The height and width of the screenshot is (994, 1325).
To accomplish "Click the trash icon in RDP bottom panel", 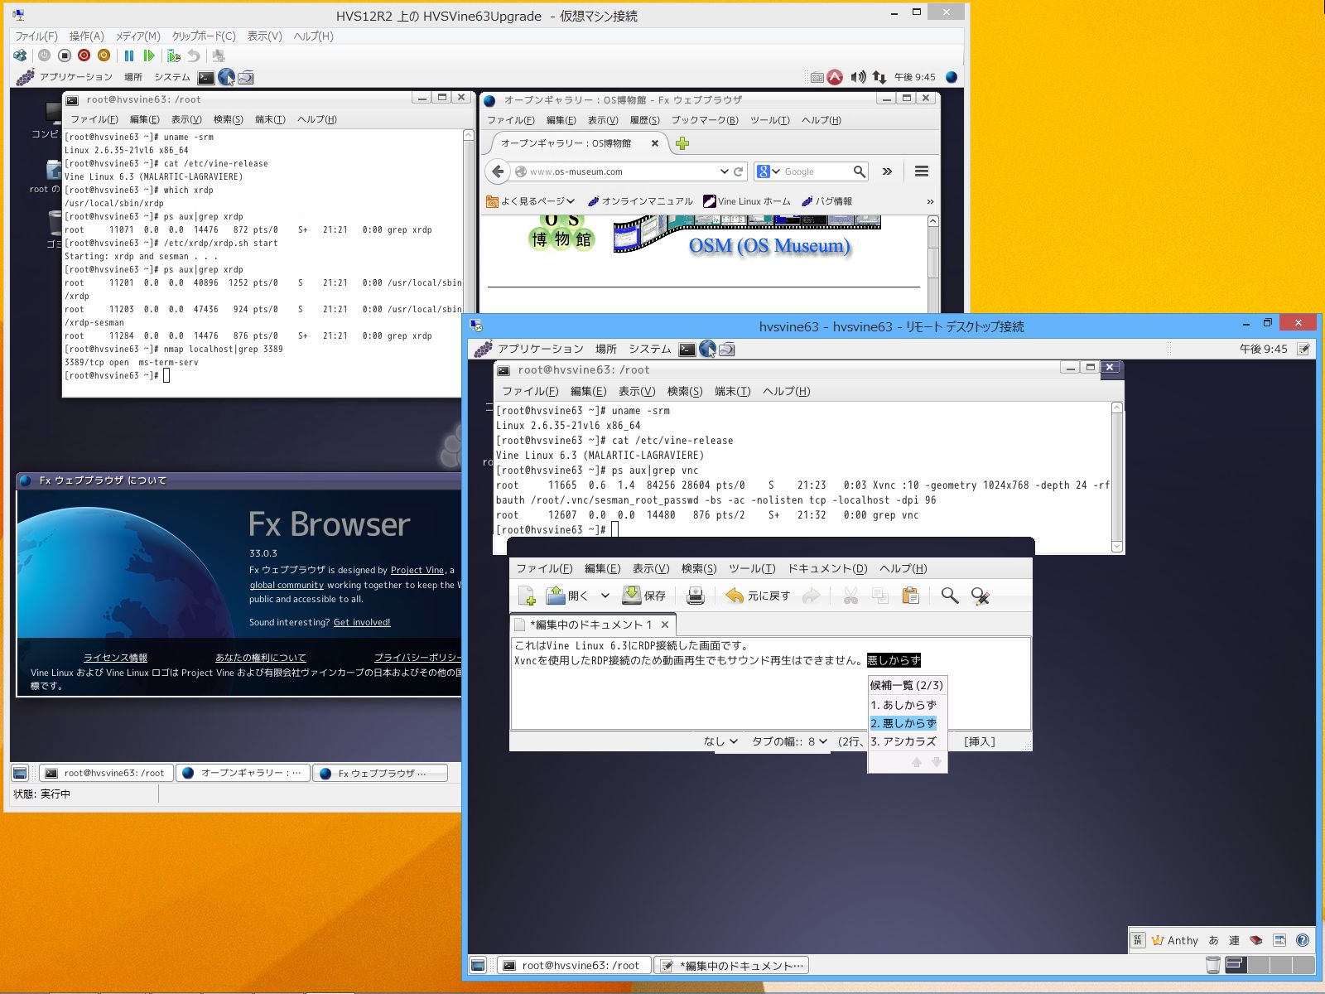I will pos(1213,965).
